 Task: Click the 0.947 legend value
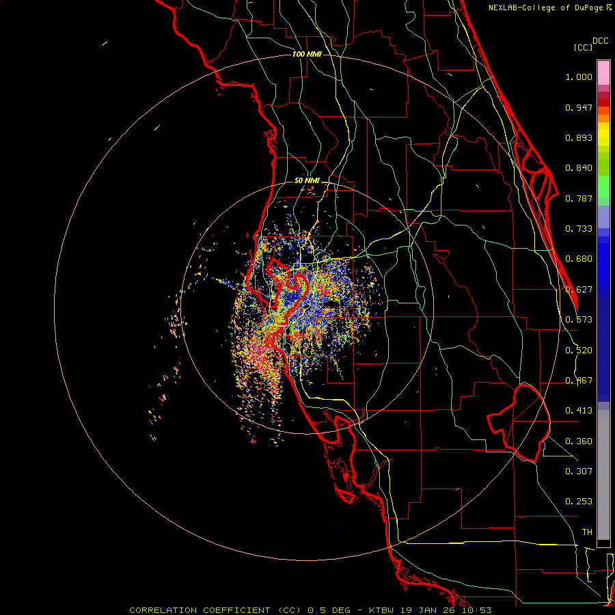click(x=579, y=107)
